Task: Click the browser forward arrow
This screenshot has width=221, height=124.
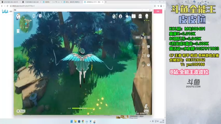Action: click(x=4, y=6)
